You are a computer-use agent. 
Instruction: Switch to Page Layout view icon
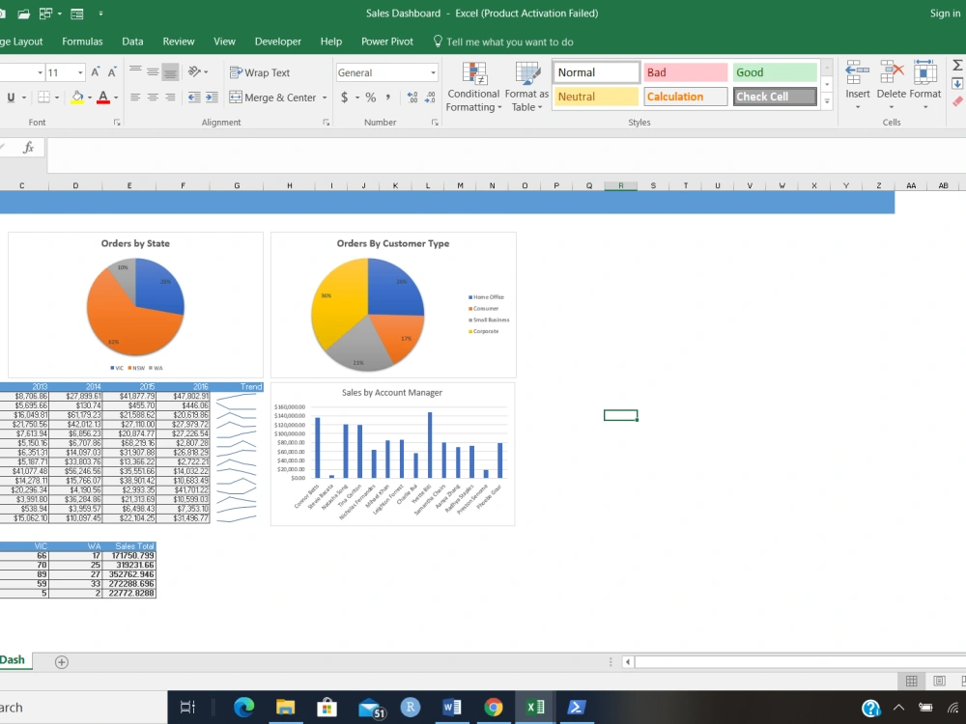click(x=939, y=681)
